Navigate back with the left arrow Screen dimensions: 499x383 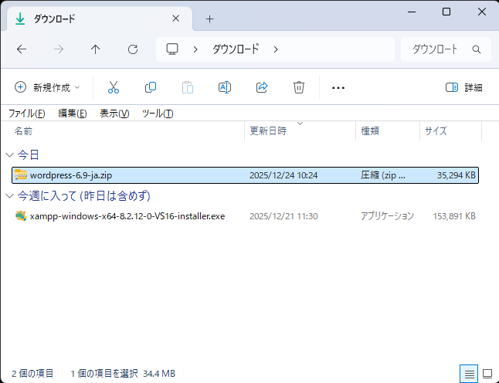[x=22, y=49]
